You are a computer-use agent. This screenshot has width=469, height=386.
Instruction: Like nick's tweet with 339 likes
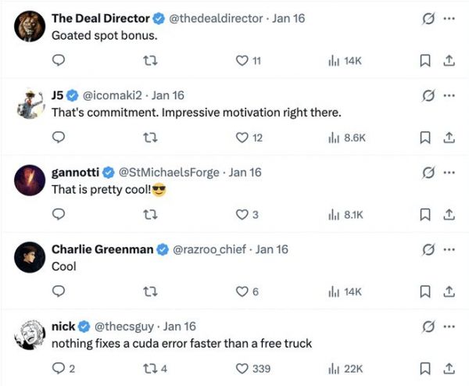click(x=242, y=368)
